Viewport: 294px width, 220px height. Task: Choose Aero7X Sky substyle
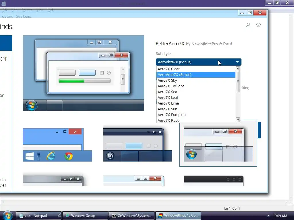196,80
